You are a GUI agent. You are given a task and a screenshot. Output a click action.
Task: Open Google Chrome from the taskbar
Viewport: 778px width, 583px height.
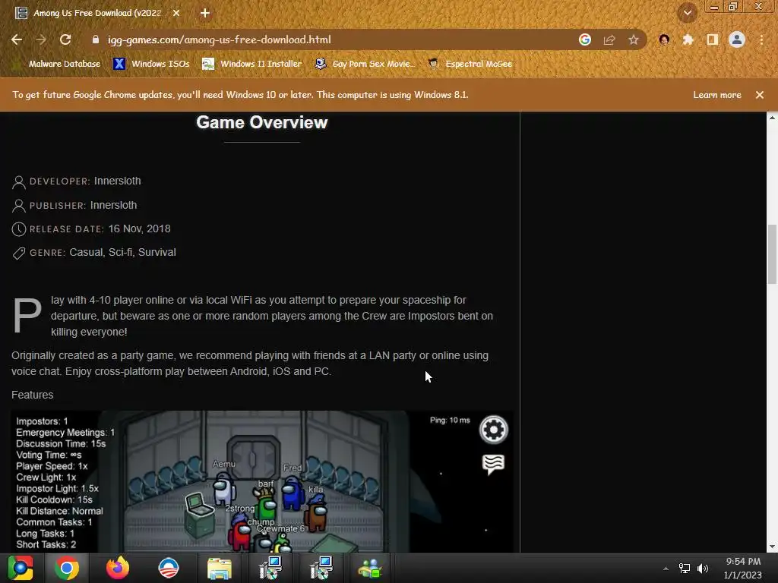67,568
